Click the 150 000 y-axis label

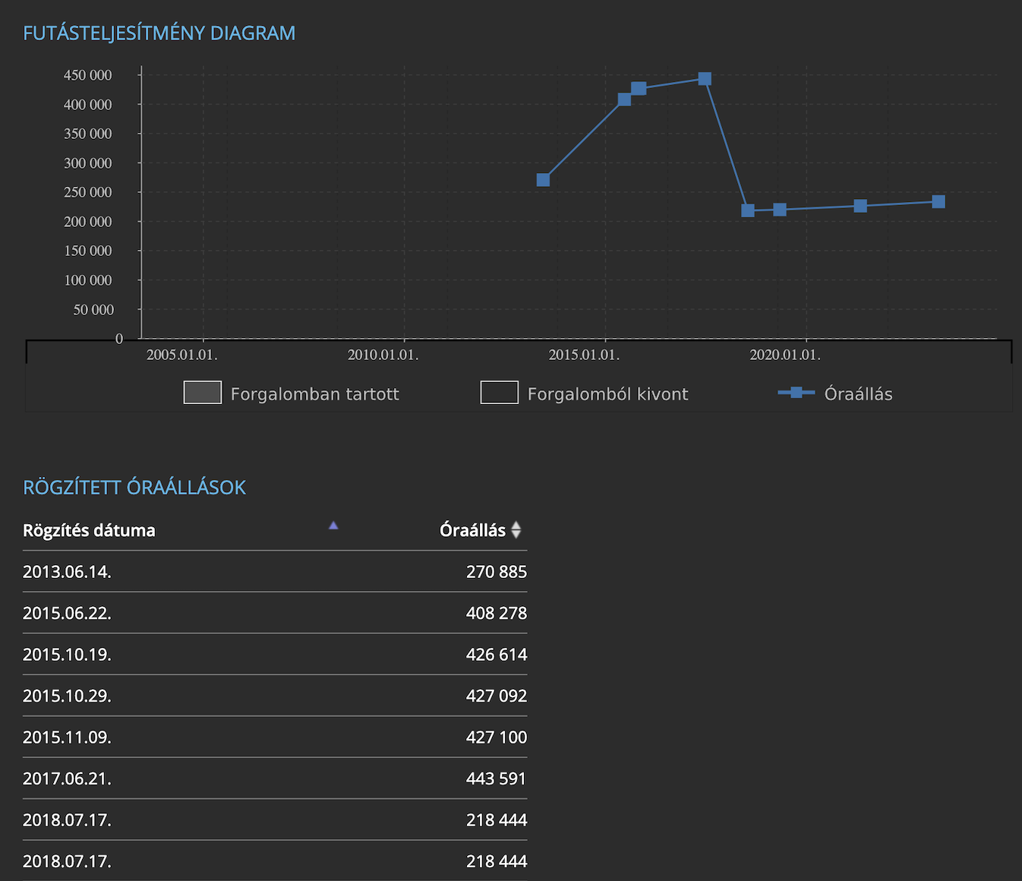click(x=88, y=251)
